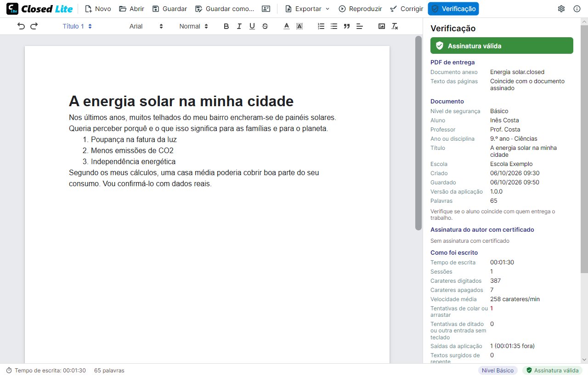Click the "65 palavras" word count in status bar

109,371
